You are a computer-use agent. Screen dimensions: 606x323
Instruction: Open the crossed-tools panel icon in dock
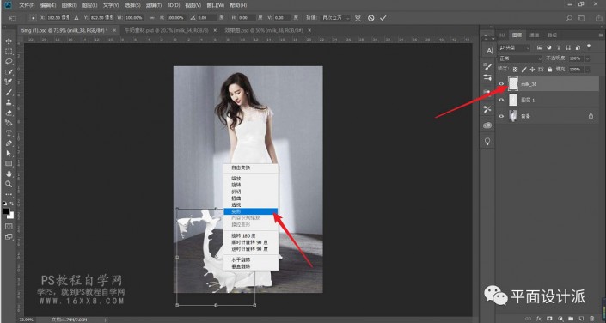click(487, 109)
